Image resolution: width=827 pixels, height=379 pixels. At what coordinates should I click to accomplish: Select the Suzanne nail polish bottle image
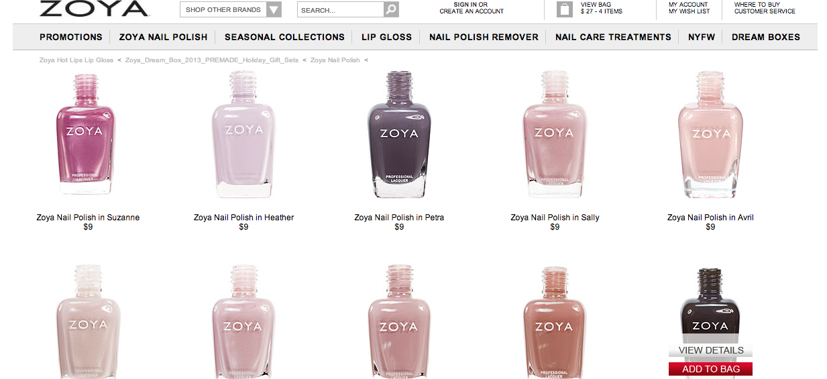tap(85, 134)
